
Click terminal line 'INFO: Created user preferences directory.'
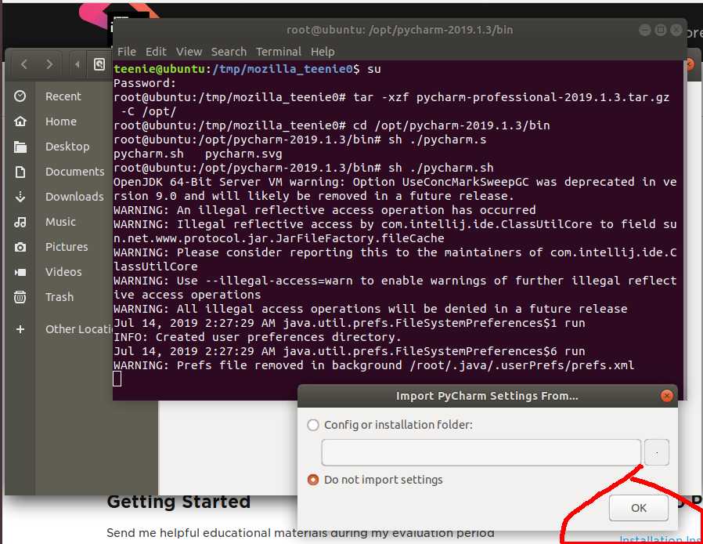258,337
